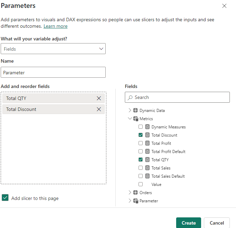The image size is (236, 228).
Task: Open the variable type dropdown showing Fields
Action: click(x=53, y=49)
